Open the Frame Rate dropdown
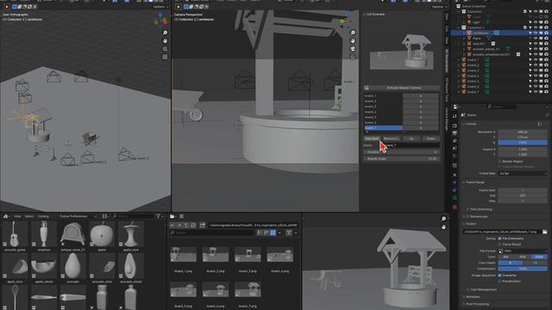 pos(523,174)
